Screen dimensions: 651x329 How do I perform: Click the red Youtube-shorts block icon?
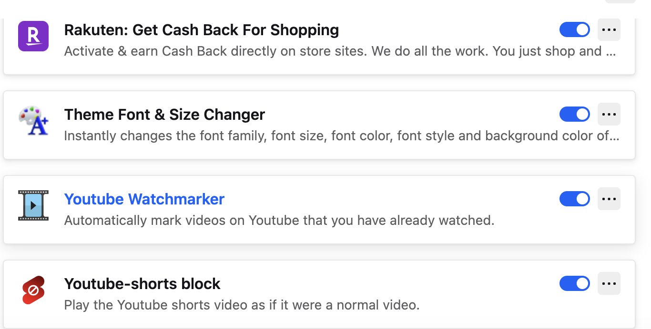click(x=33, y=290)
